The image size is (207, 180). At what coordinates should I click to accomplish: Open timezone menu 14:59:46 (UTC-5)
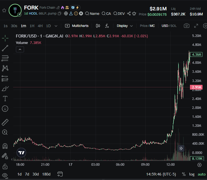tap(161, 174)
